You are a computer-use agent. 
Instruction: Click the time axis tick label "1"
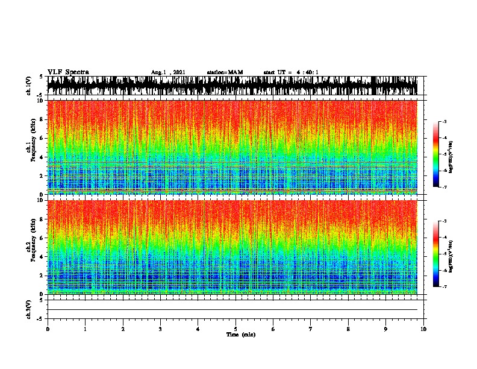[x=85, y=329]
